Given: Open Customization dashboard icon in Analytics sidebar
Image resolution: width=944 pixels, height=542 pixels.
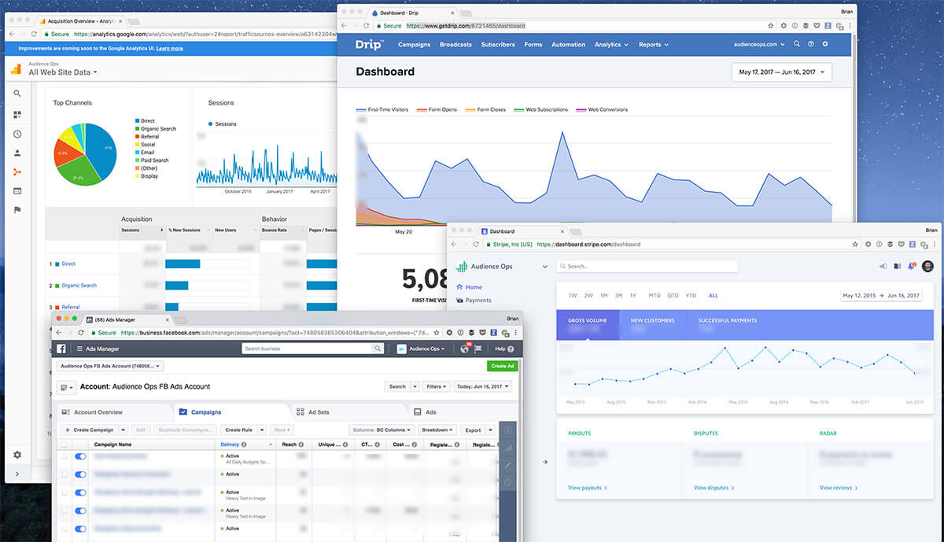Looking at the screenshot, I should 17,114.
